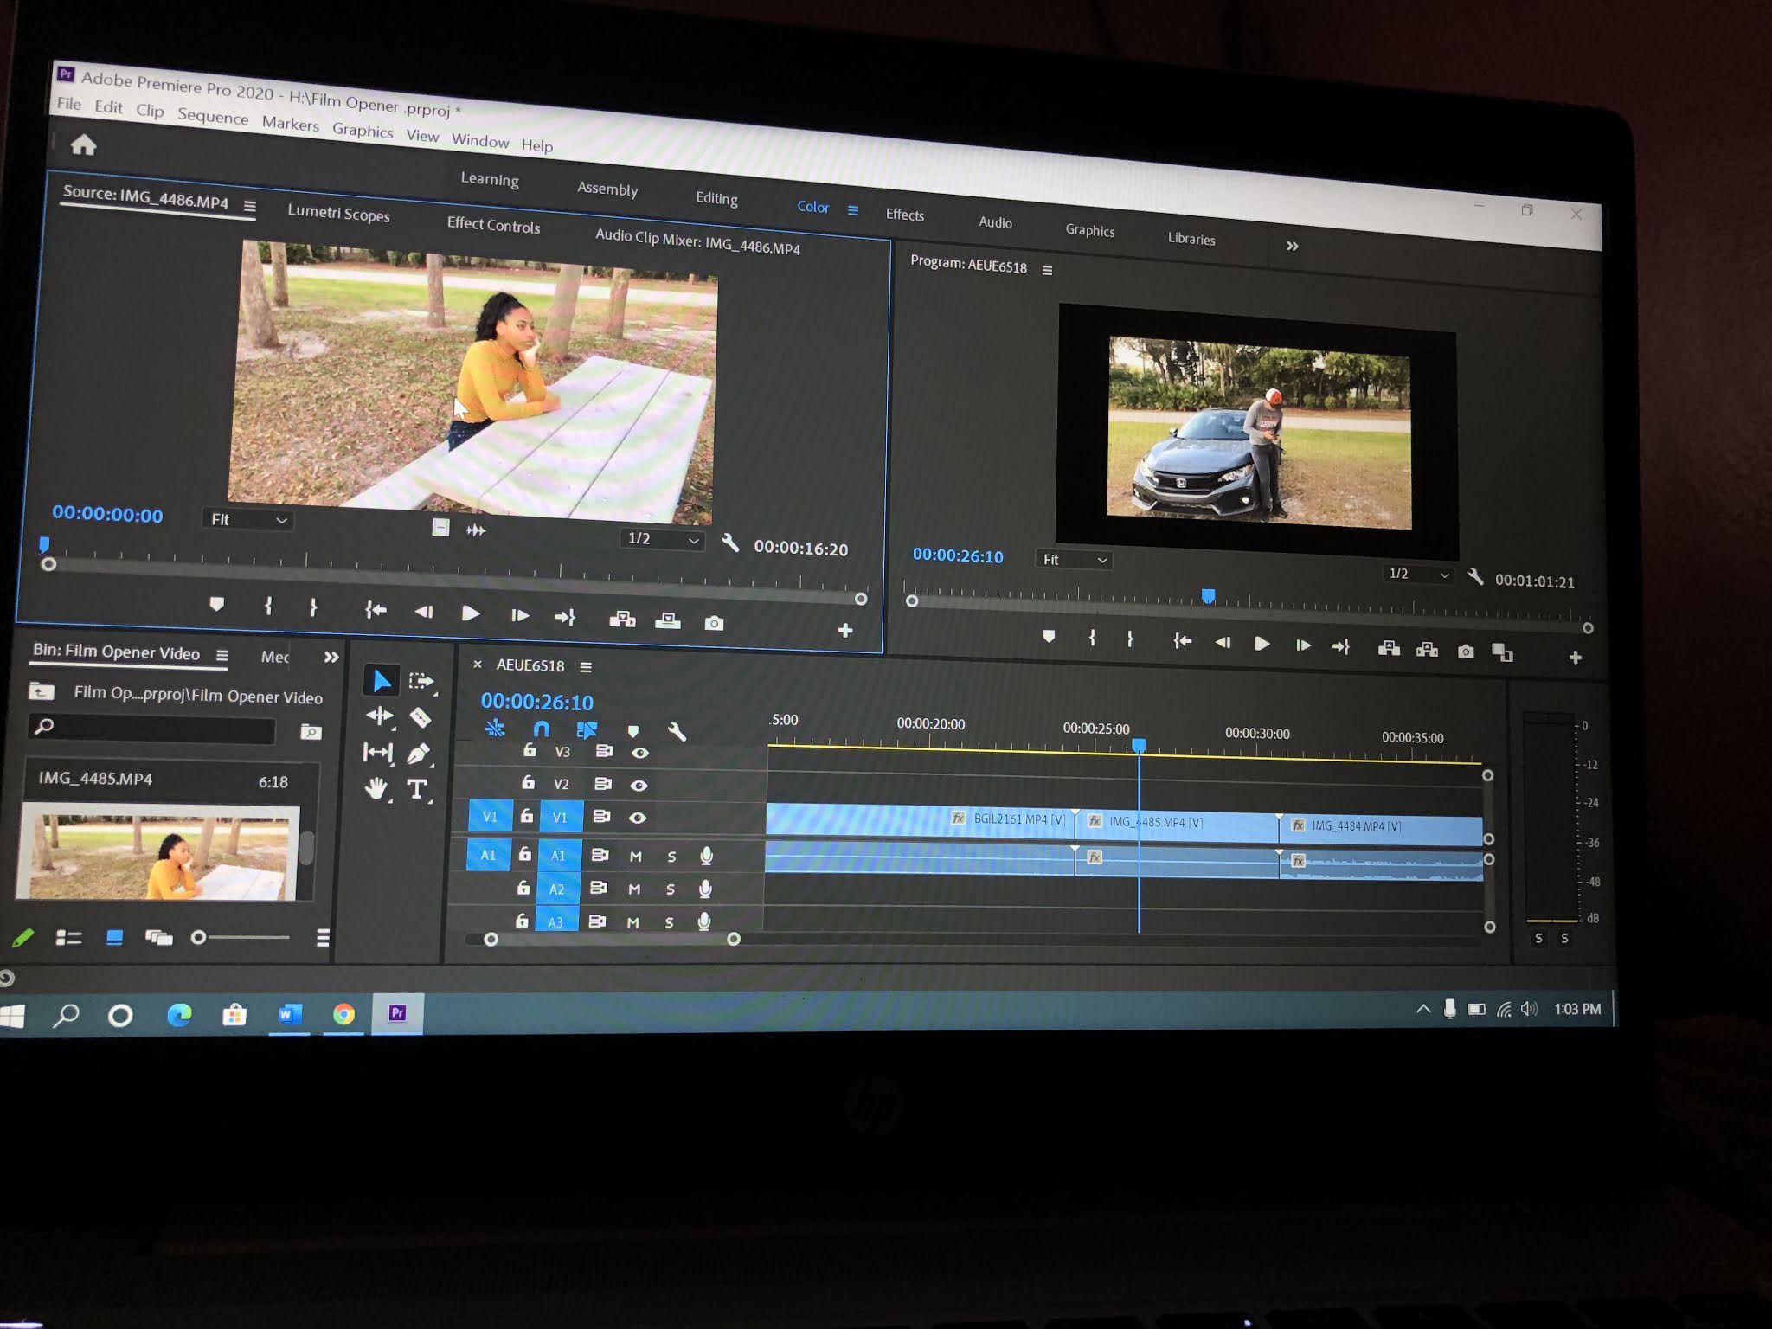Select the Selection (arrow) tool
The width and height of the screenshot is (1772, 1329).
[381, 681]
